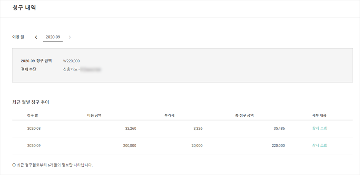Click the 최근 월별 청구 추이 heading
Viewport: 360px width, 175px height.
pyautogui.click(x=31, y=102)
